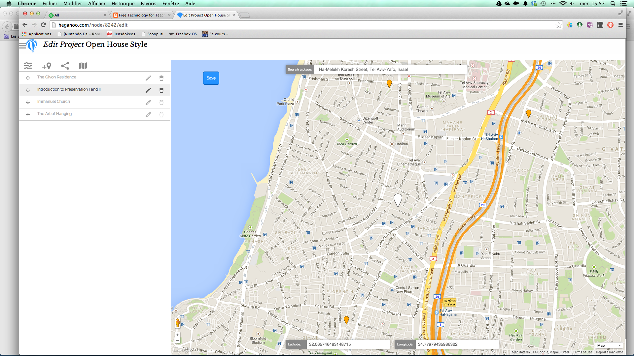The height and width of the screenshot is (356, 634).
Task: Open the Apple menu
Action: tap(9, 4)
